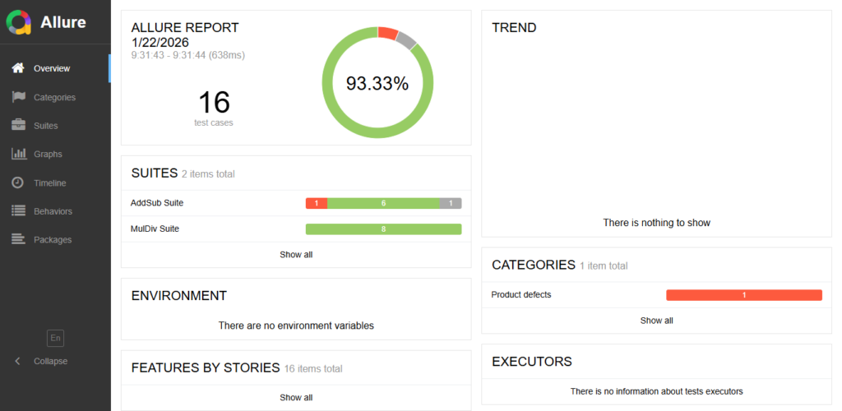This screenshot has height=411, width=842.
Task: Open the MulDiv Suite row
Action: pos(296,229)
